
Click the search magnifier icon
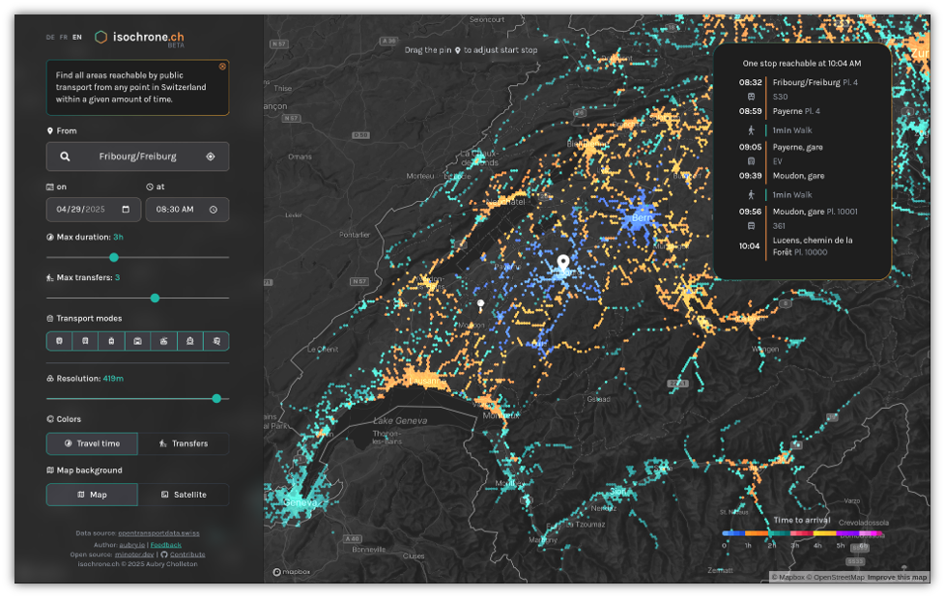[65, 157]
